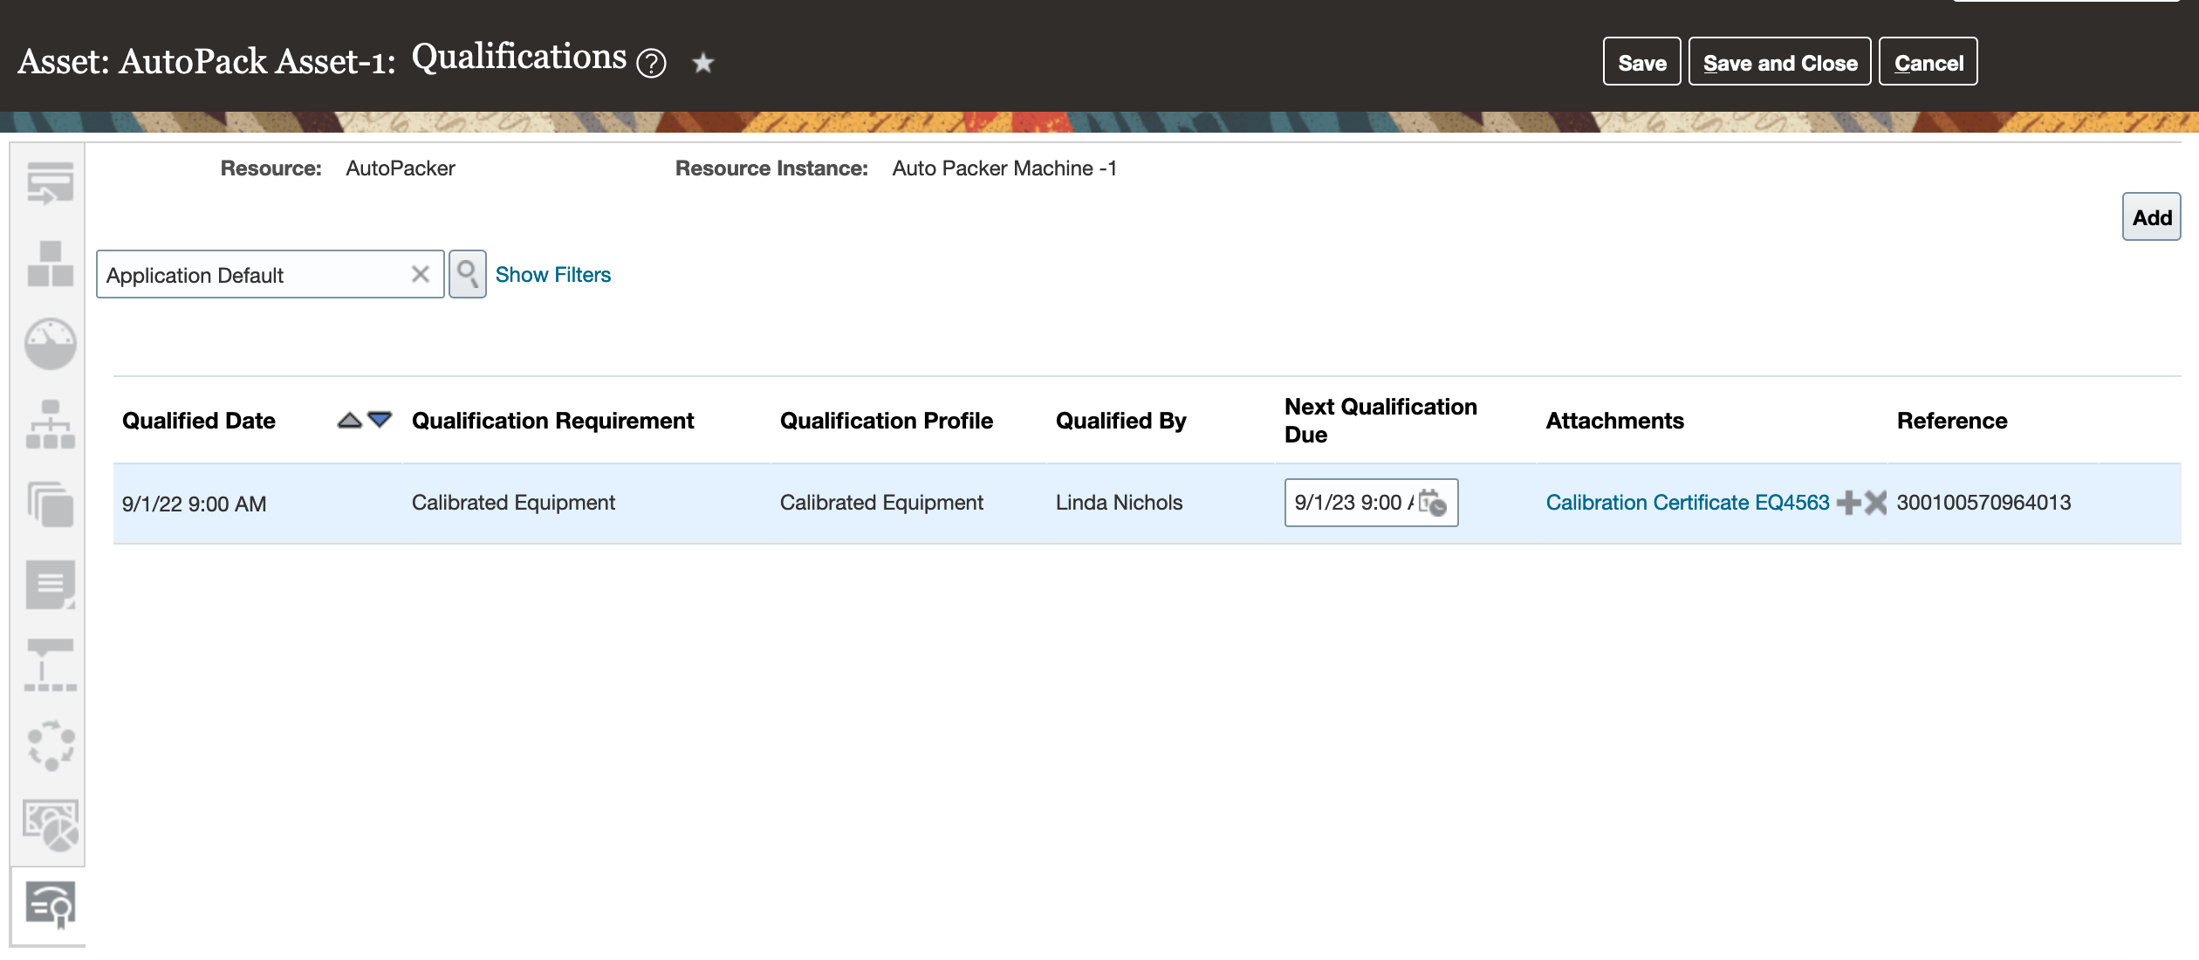Open the hierarchy structure sidebar tab
This screenshot has height=960, width=2199.
tap(50, 425)
